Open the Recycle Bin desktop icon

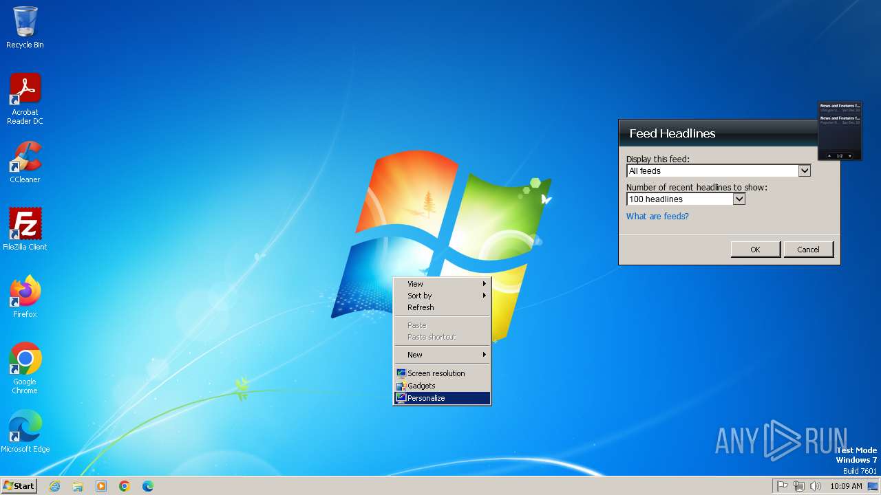pos(25,27)
